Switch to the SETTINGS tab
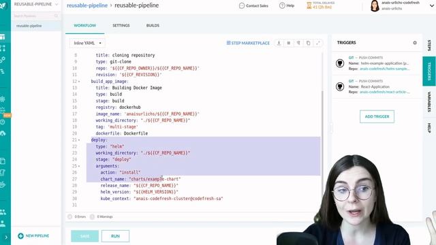 [121, 25]
